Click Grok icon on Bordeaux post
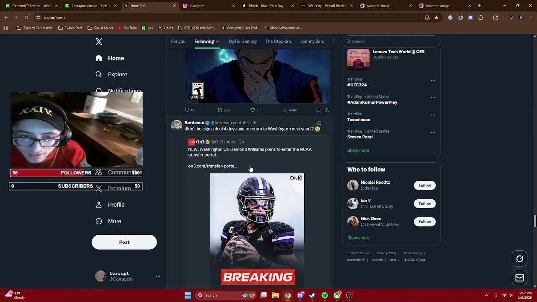537x302 pixels. [x=319, y=123]
